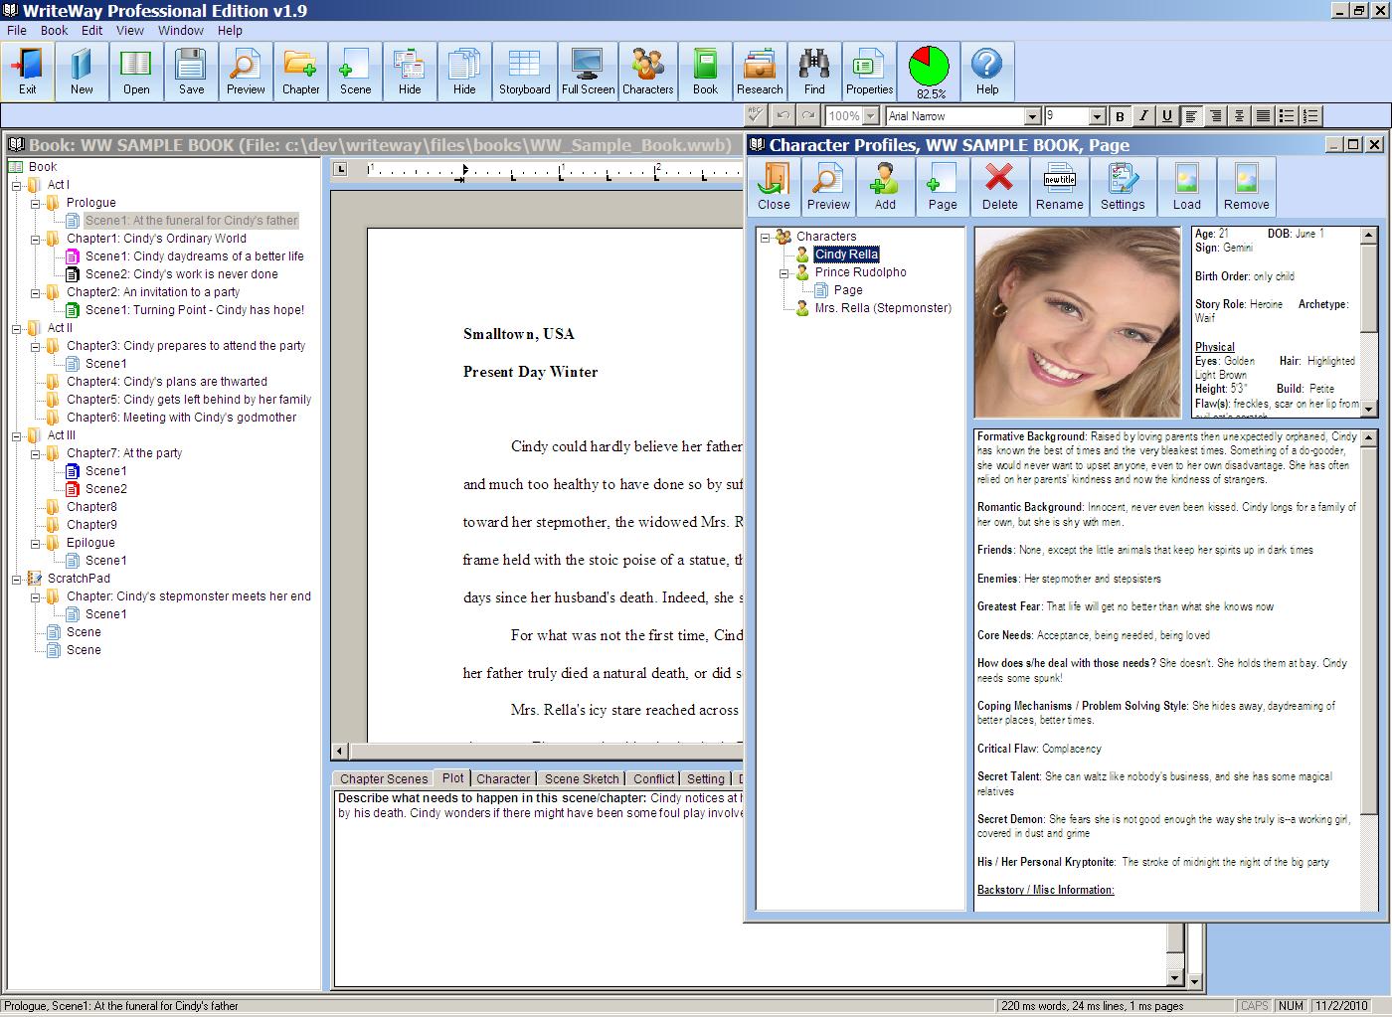Add a new character with the Add icon
Viewport: 1392px width, 1017px height.
[885, 187]
